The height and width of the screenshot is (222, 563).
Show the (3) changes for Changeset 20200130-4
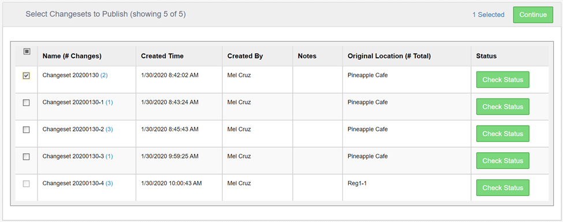[x=109, y=183]
